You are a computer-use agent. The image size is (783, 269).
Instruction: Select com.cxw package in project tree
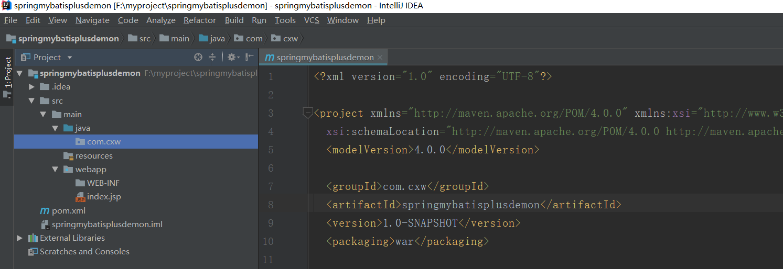pyautogui.click(x=136, y=141)
